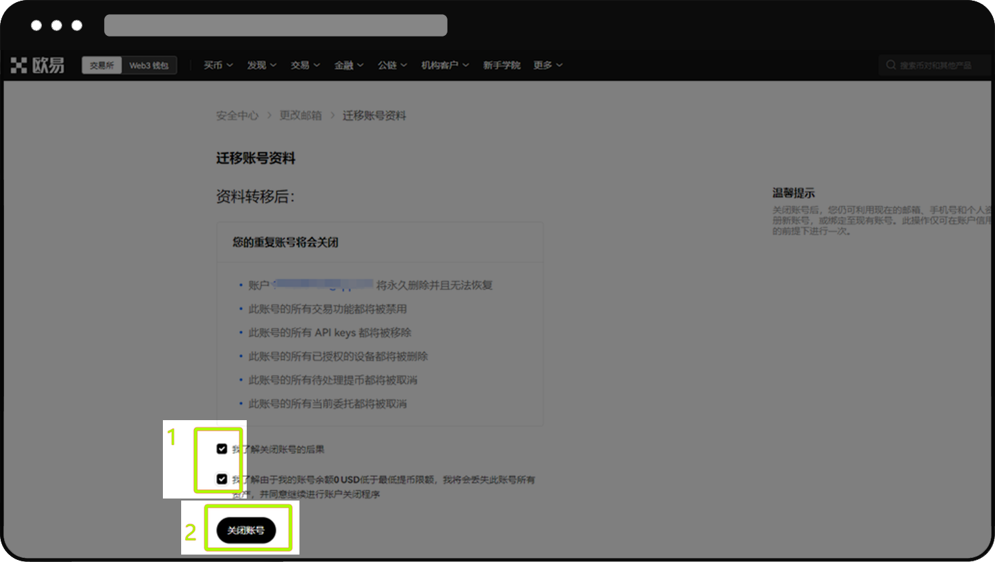Open the 发现 dropdown menu

[x=262, y=66]
